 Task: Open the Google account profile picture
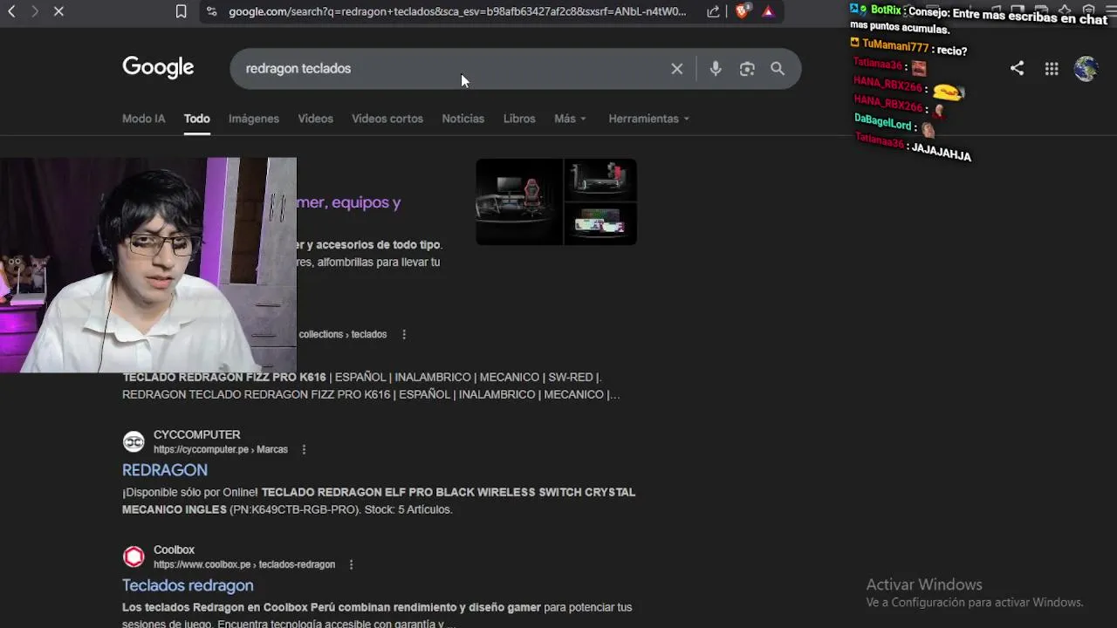tap(1086, 68)
